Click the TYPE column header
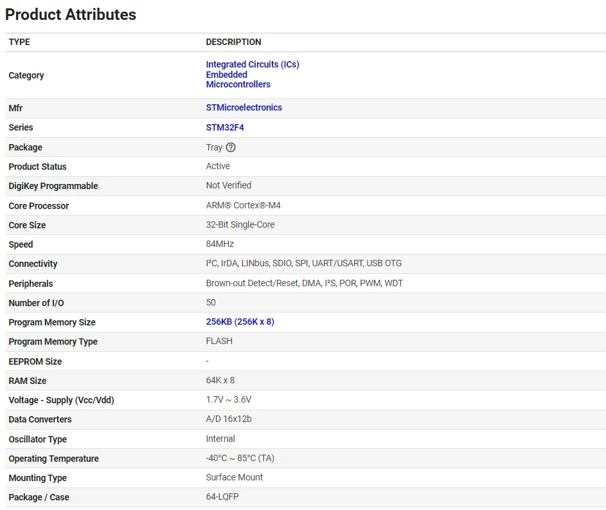Viewport: 606px width, 510px height. [x=19, y=42]
